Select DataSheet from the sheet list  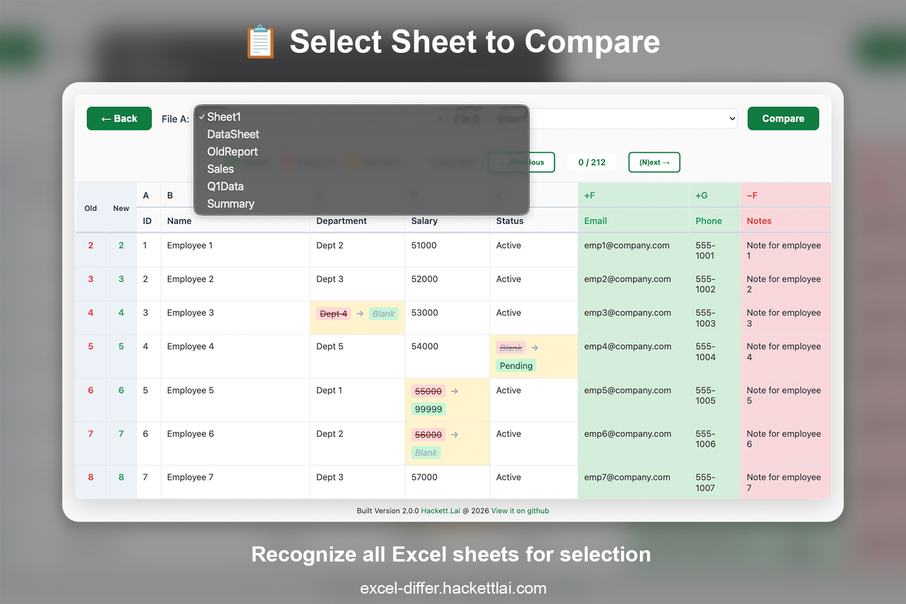coord(233,134)
